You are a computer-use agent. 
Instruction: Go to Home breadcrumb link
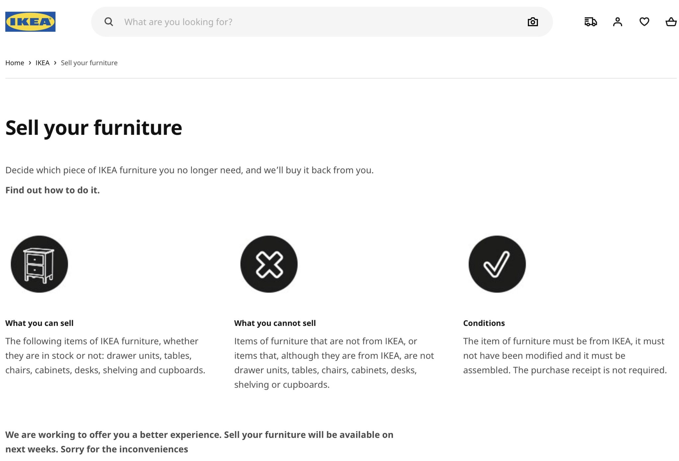click(x=15, y=63)
